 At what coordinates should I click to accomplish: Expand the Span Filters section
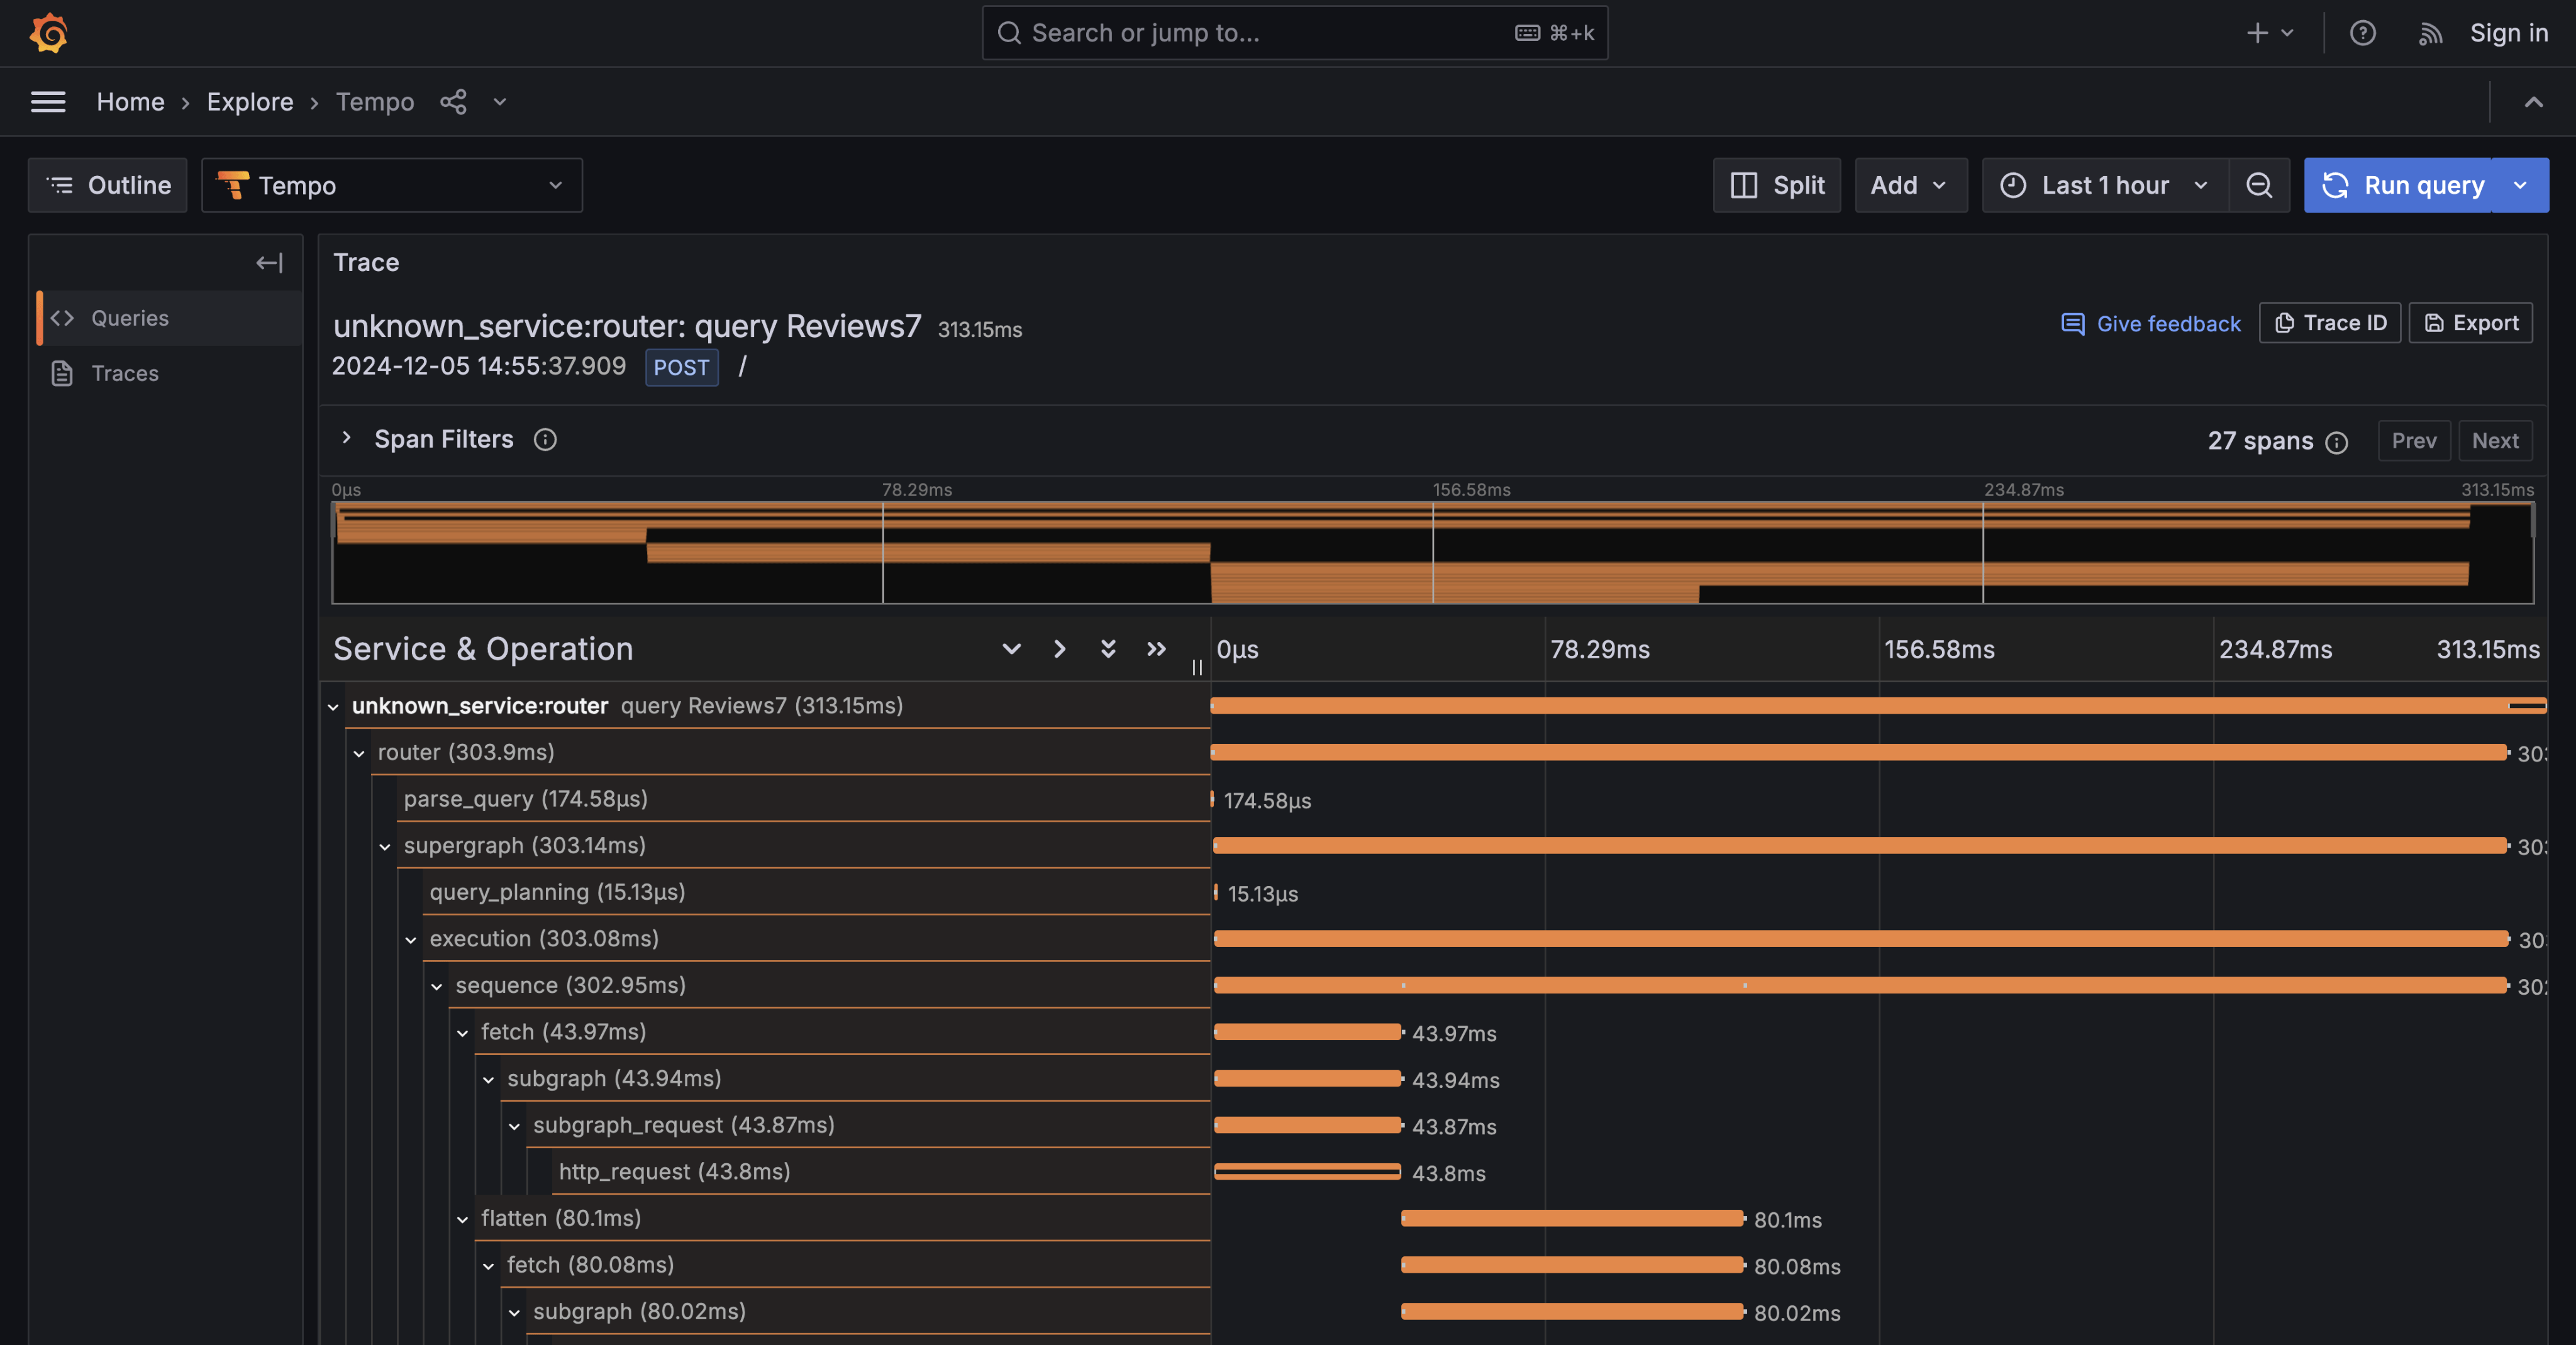346,438
